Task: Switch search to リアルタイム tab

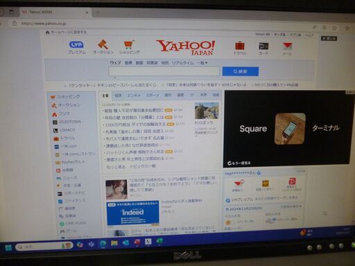Action: click(x=182, y=63)
